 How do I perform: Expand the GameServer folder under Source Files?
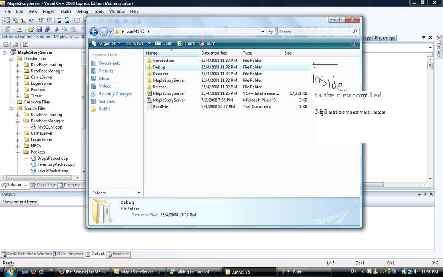tap(18, 133)
